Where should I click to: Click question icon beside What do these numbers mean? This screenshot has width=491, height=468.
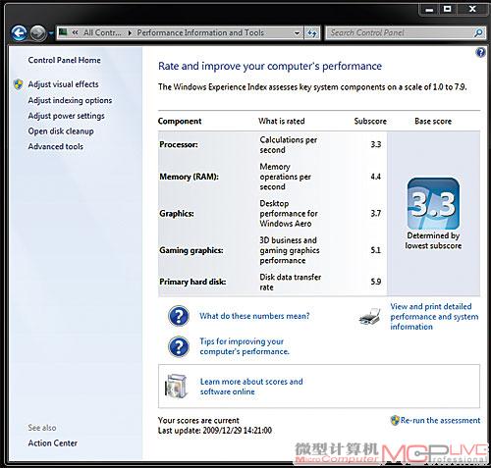[x=179, y=316]
